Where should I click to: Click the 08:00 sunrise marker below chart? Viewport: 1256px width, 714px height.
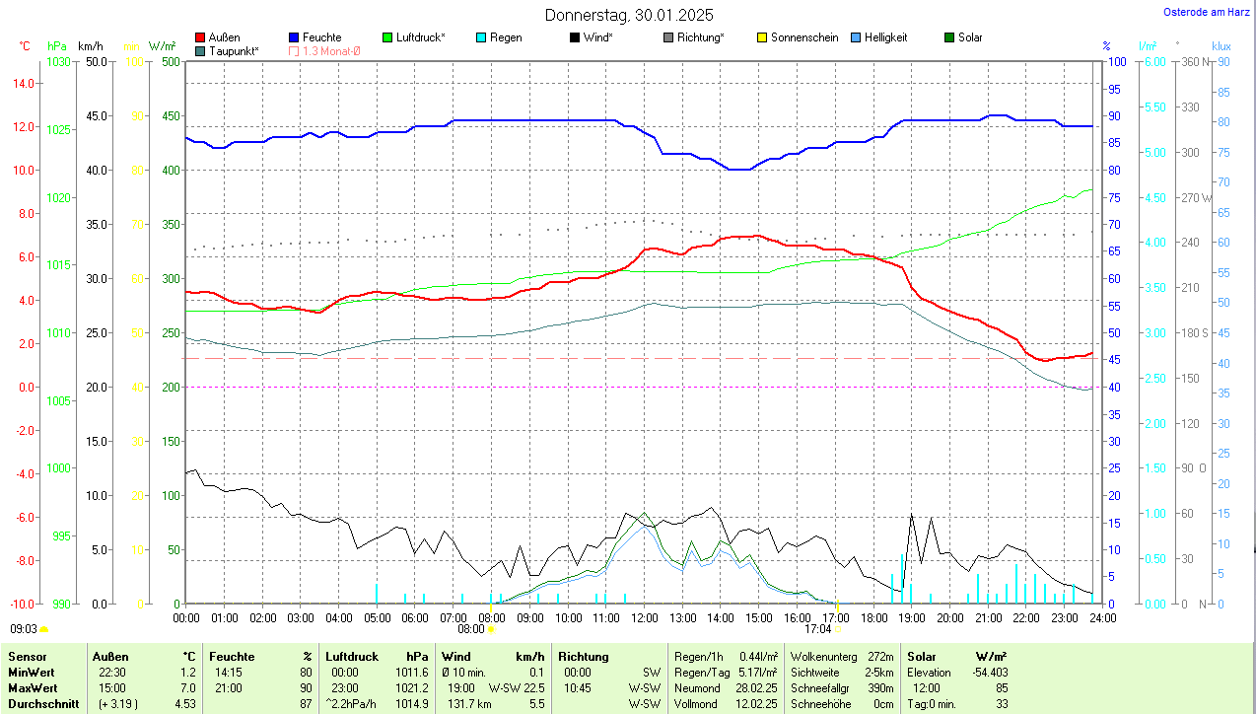491,628
